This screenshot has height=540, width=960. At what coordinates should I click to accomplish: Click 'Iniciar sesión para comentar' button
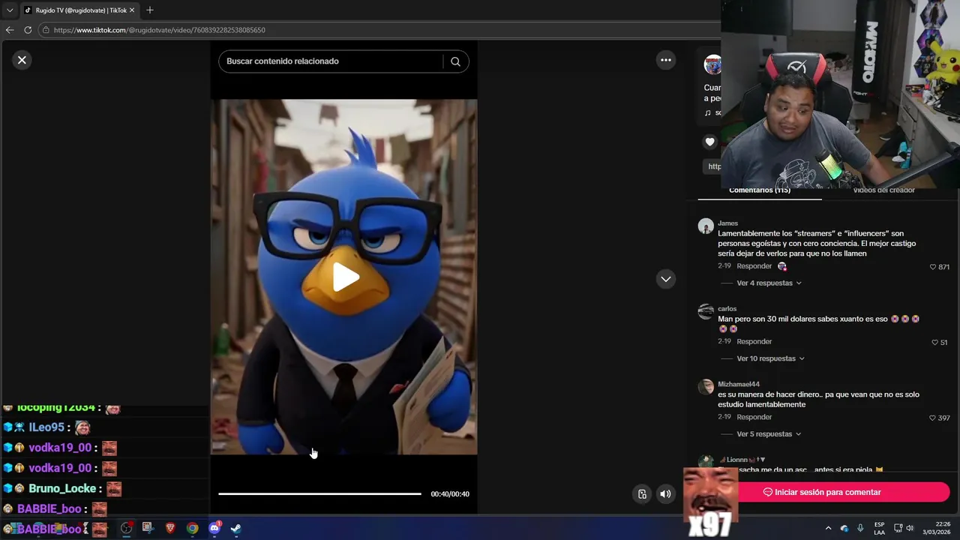pyautogui.click(x=822, y=492)
